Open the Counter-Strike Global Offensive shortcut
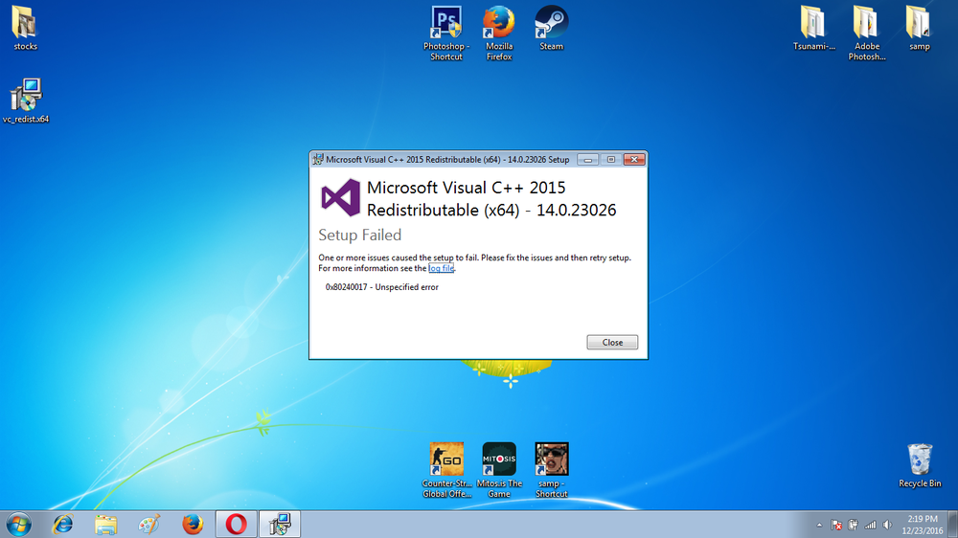This screenshot has height=538, width=958. pos(446,470)
